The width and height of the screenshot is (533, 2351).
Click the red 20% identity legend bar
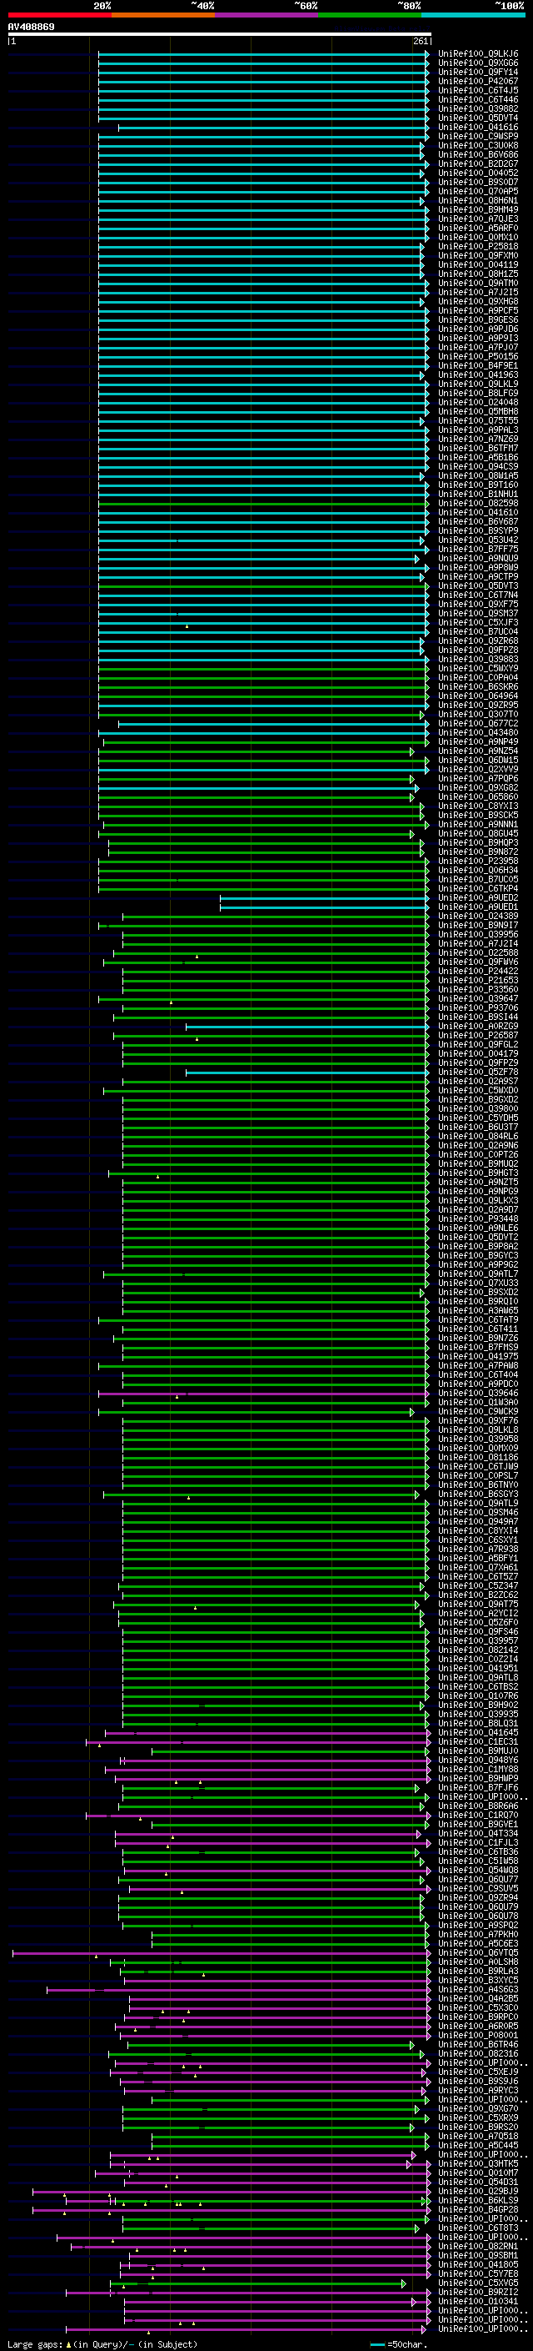(59, 15)
